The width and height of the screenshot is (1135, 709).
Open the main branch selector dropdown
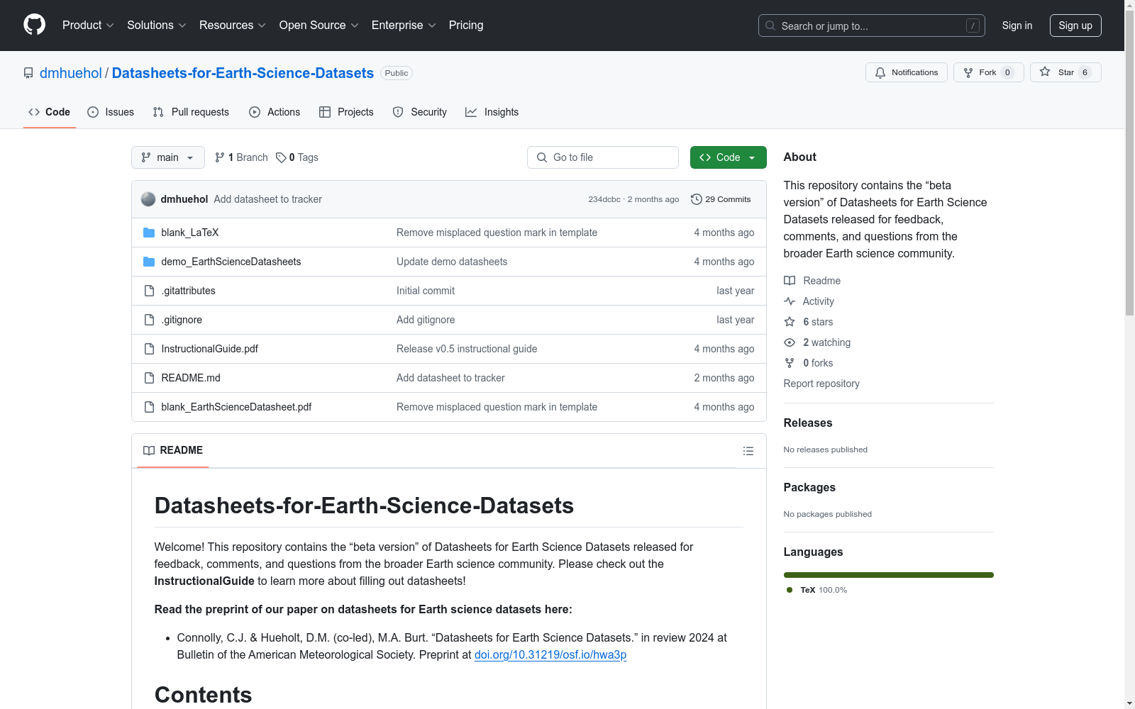tap(168, 157)
